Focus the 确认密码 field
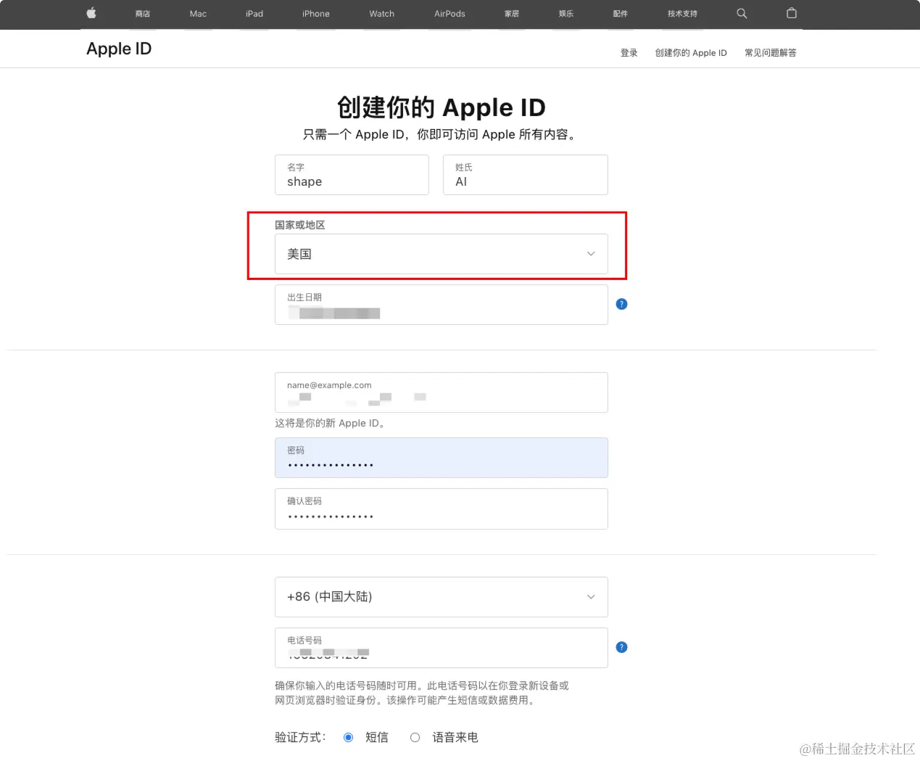 coord(441,509)
